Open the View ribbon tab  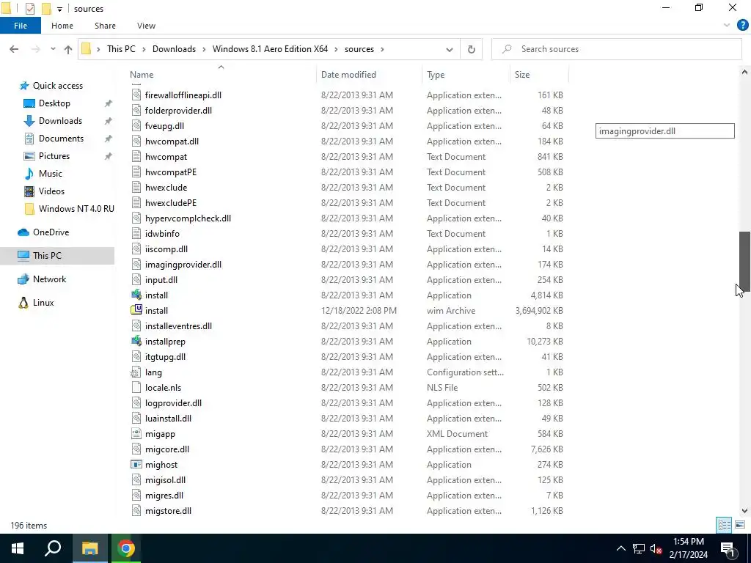click(x=146, y=26)
